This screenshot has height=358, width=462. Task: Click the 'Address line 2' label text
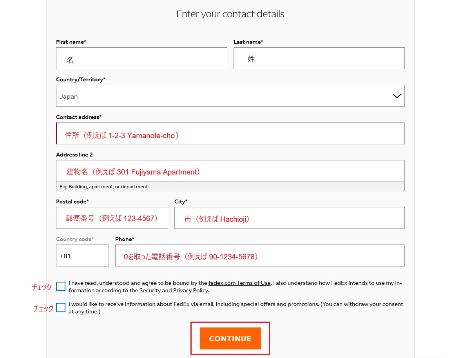point(74,155)
